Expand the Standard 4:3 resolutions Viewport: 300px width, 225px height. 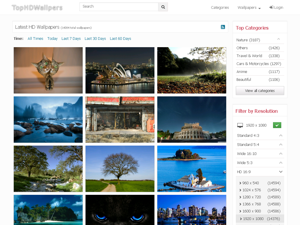260,135
